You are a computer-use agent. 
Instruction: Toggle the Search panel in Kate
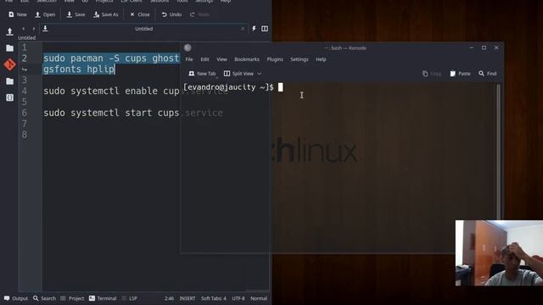pyautogui.click(x=44, y=298)
